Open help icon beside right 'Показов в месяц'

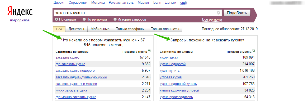click(x=253, y=51)
